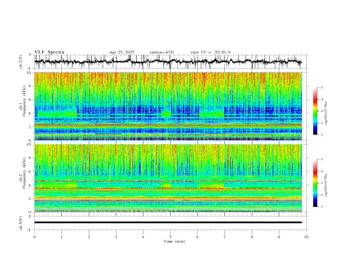345x266 pixels.
Task: Click the "10" tick on ch.2 frequency axis
Action: pos(30,144)
